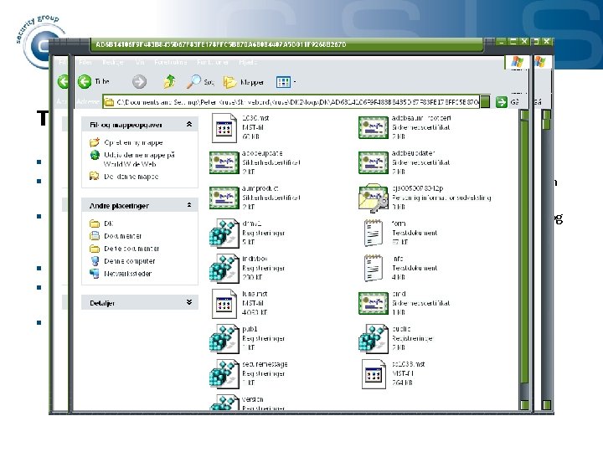
Task: Collapse the Andre placeringer panel
Action: (x=189, y=205)
